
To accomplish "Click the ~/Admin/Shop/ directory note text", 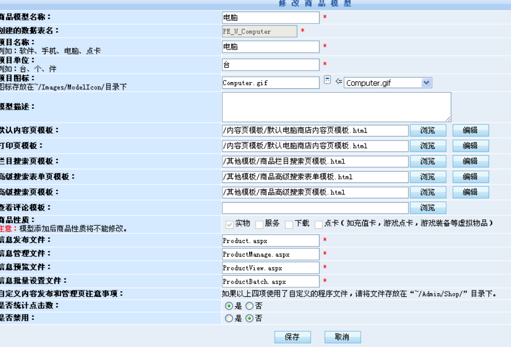I will coord(359,294).
